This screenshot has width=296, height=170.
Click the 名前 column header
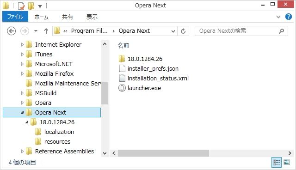tap(123, 45)
